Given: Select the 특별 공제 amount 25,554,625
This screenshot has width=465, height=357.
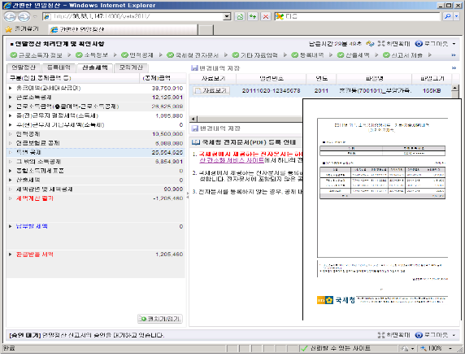Looking at the screenshot, I should [x=167, y=153].
